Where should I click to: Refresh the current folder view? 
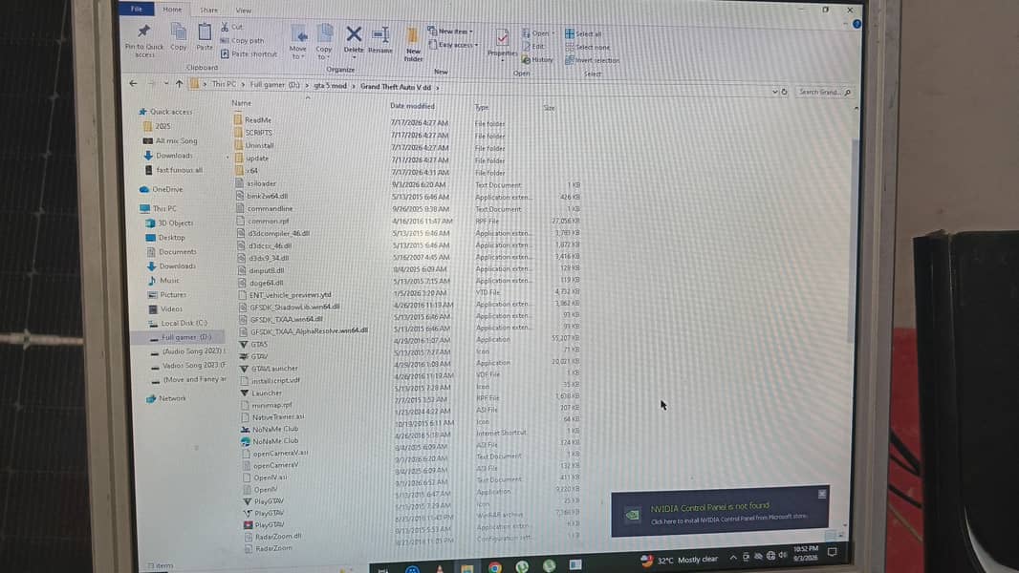tap(785, 92)
